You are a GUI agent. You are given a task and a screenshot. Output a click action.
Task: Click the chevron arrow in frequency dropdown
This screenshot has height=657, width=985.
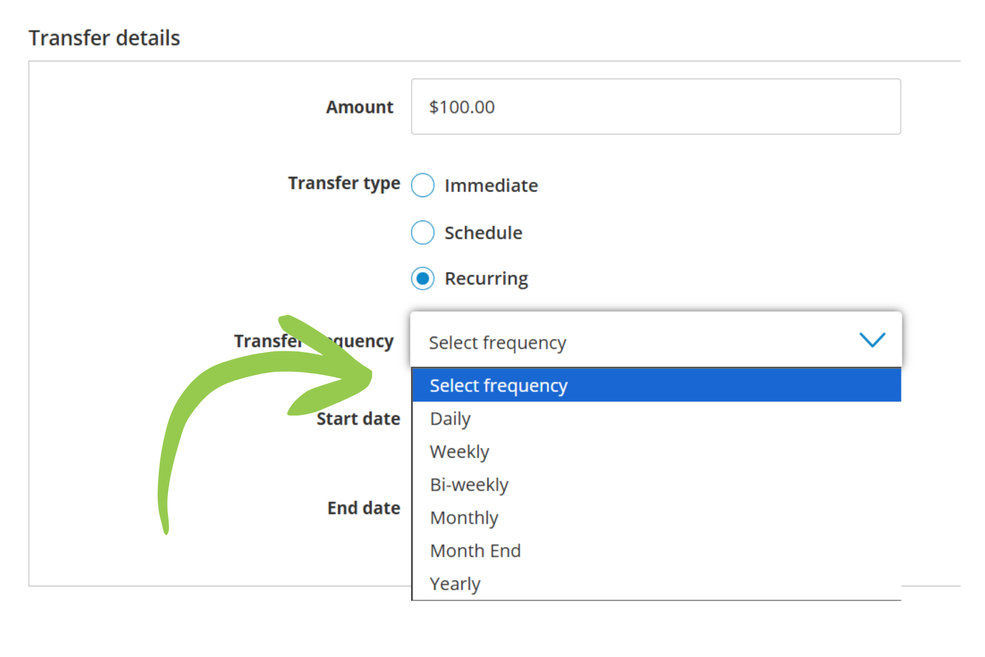872,340
